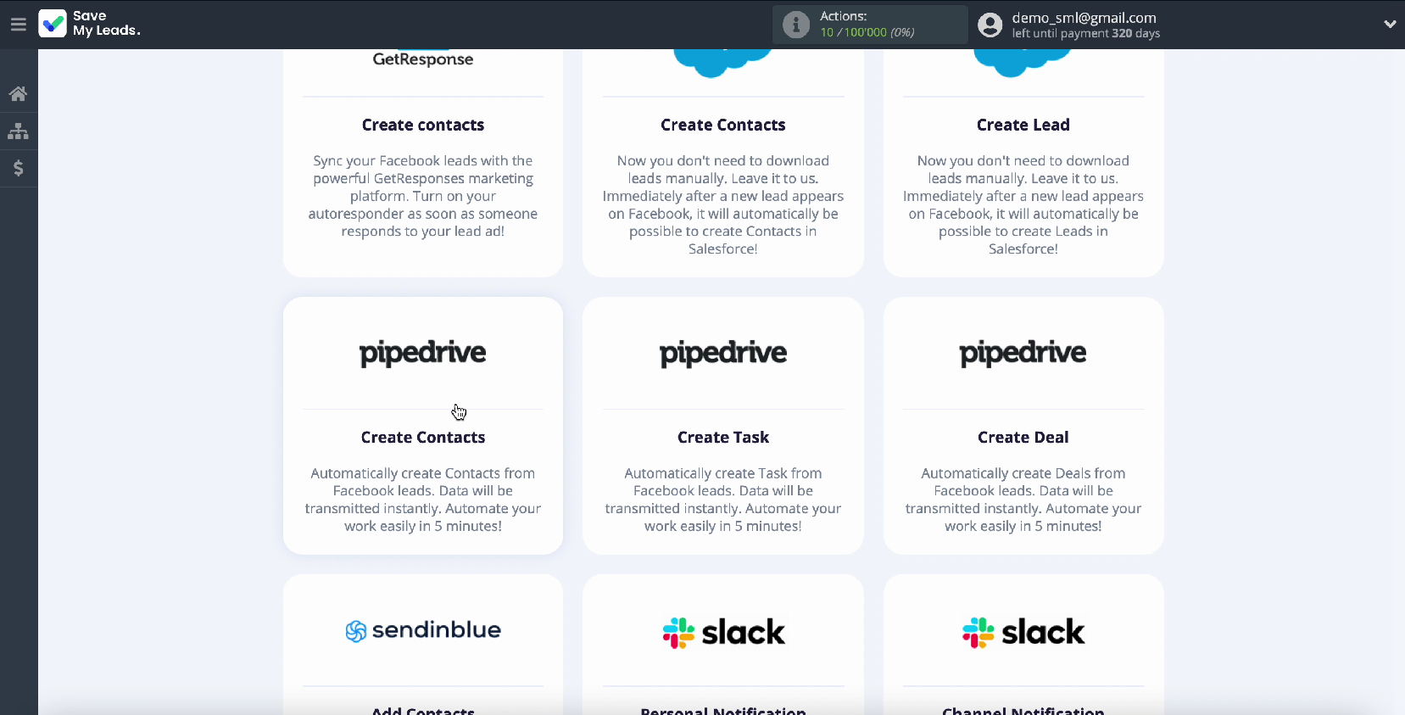Click Pipedrive Create Contacts card description
The image size is (1405, 715).
423,500
